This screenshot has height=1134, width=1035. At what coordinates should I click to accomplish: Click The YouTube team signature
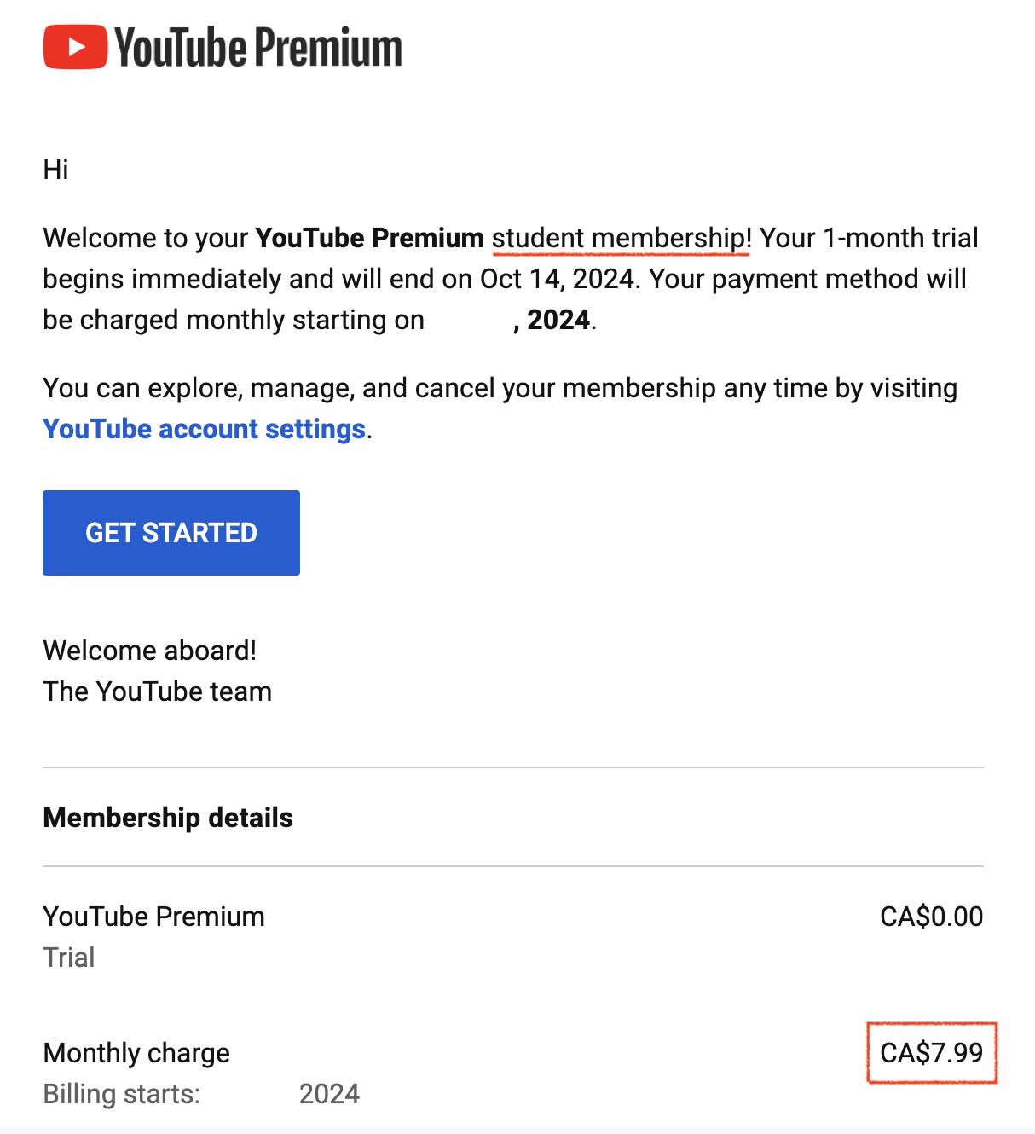click(x=158, y=691)
